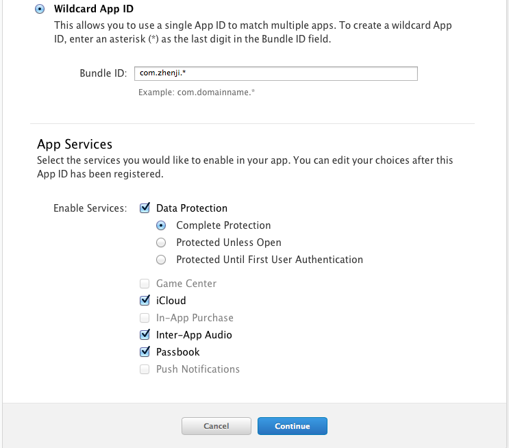Screen dimensions: 509x448
Task: Toggle the Inter-App Audio checkbox
Action: click(145, 334)
